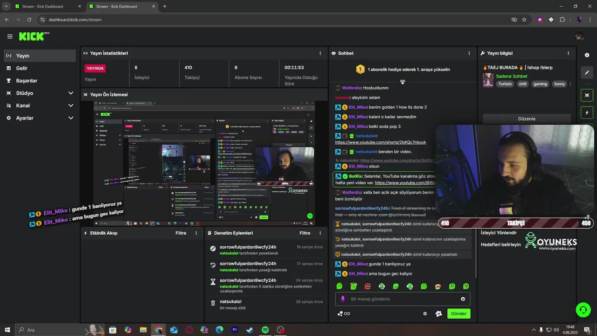This screenshot has height=336, width=597.
Task: Click Hedefleri belirleyin
Action: click(500, 245)
